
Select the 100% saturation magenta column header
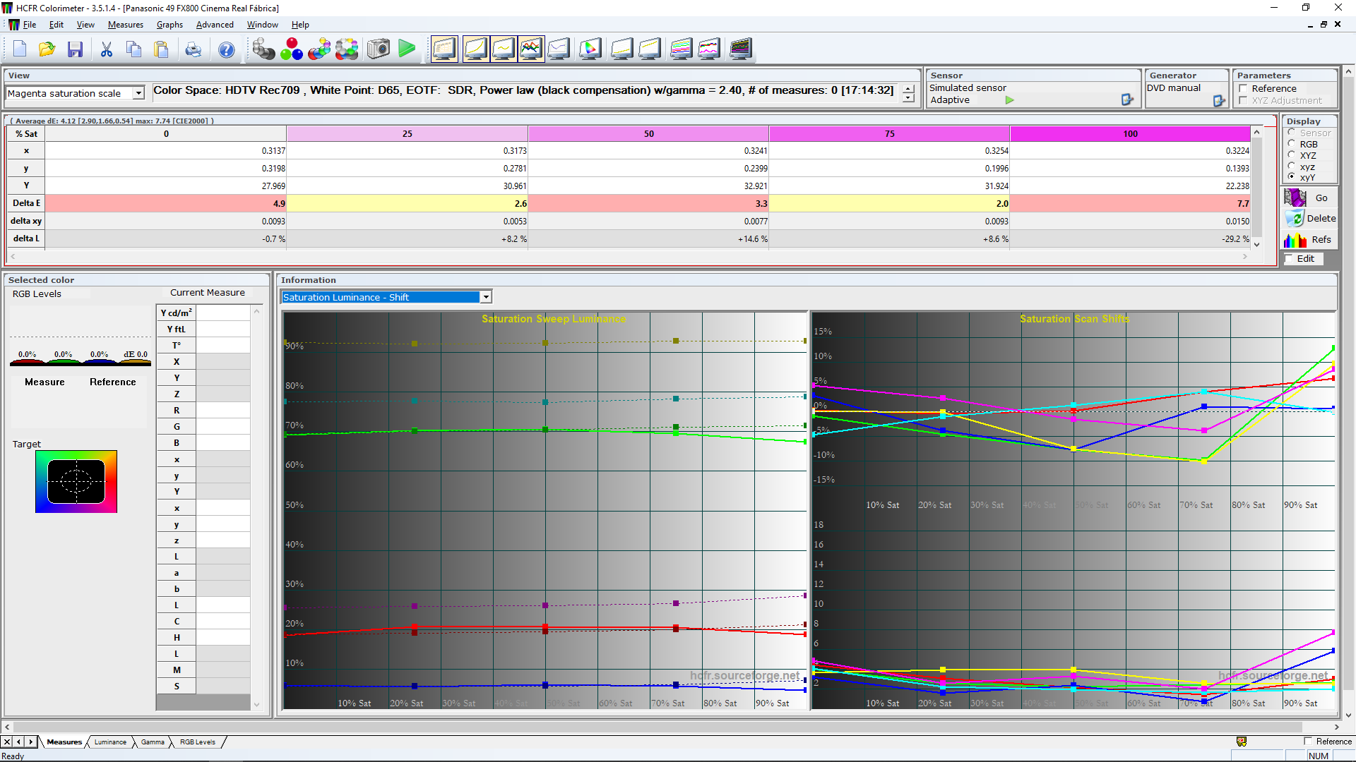pos(1130,133)
